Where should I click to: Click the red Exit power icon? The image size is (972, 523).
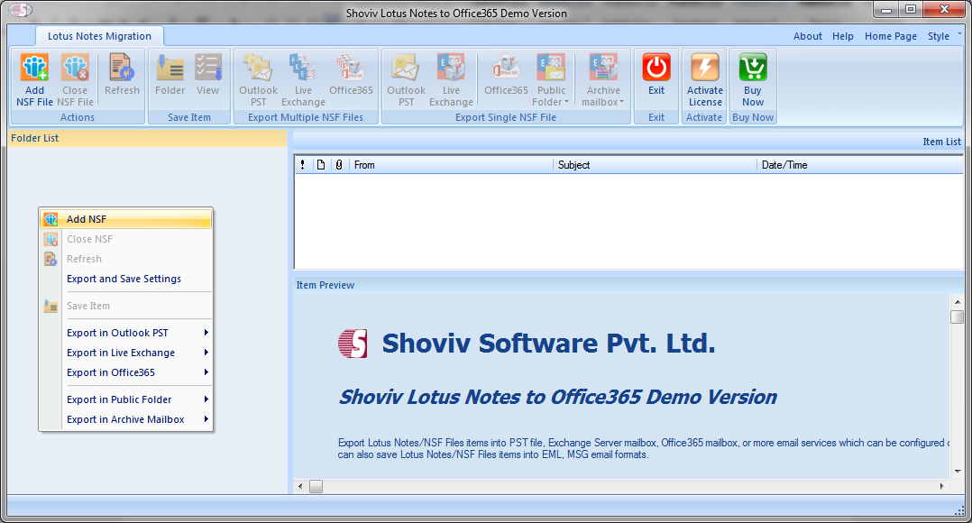pyautogui.click(x=656, y=67)
